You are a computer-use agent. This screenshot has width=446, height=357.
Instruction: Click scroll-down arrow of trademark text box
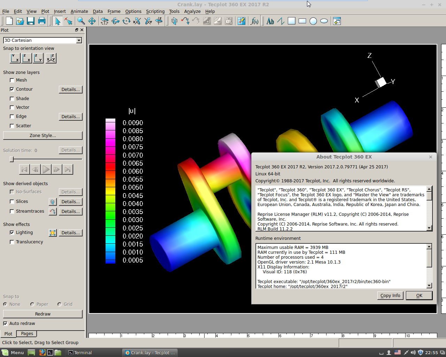point(429,228)
